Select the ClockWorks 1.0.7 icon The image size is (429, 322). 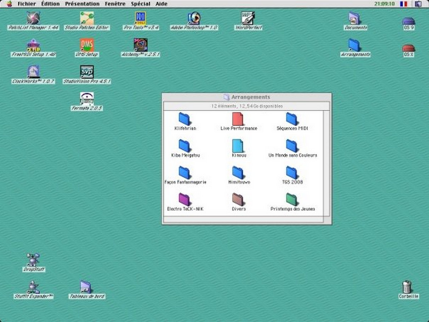tap(33, 72)
